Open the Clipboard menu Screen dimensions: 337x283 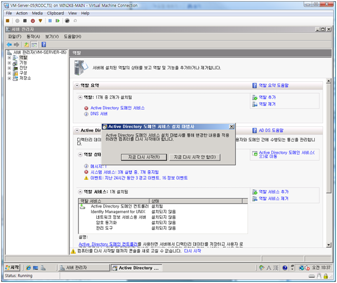pos(56,13)
